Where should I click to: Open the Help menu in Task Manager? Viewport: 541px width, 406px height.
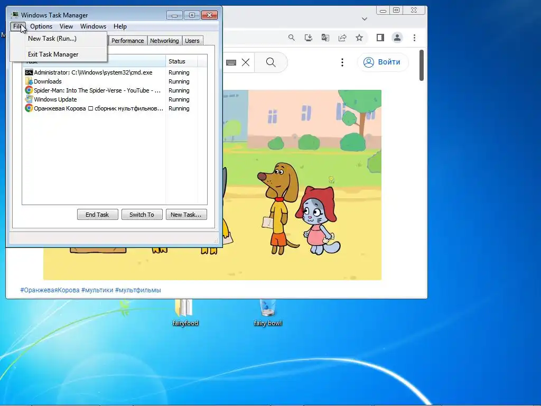[x=120, y=26]
